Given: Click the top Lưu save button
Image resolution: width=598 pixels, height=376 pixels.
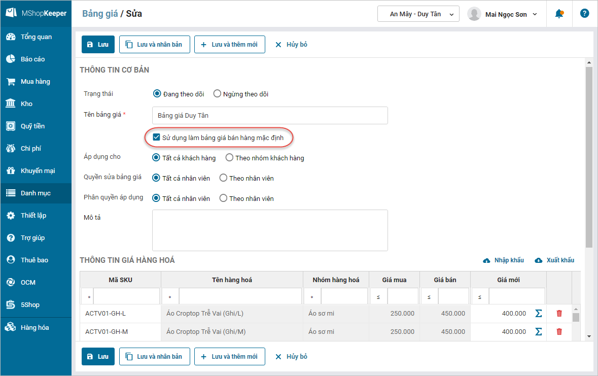Looking at the screenshot, I should pyautogui.click(x=98, y=44).
